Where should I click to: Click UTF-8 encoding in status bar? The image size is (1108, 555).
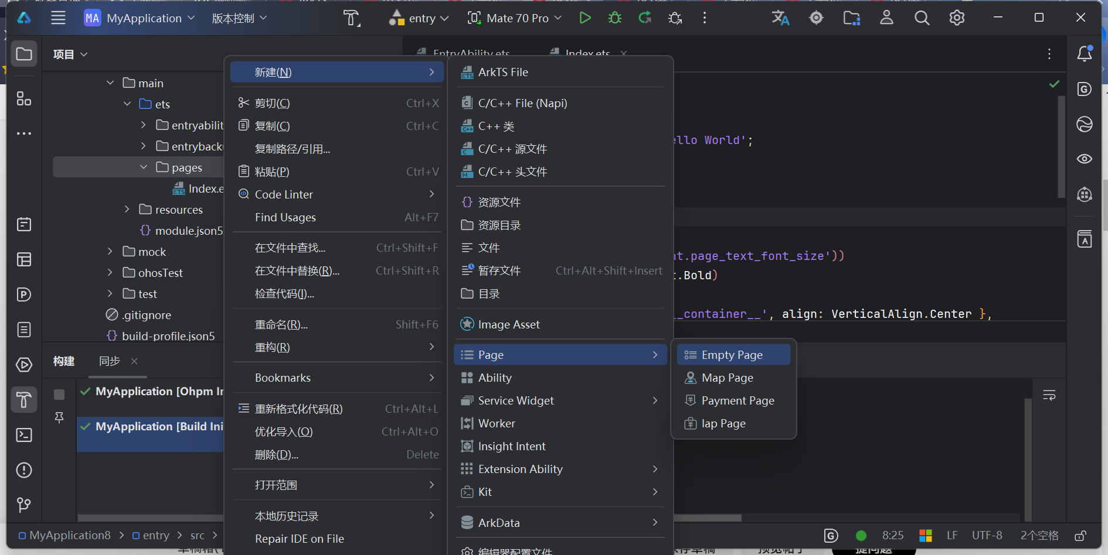[x=987, y=536]
